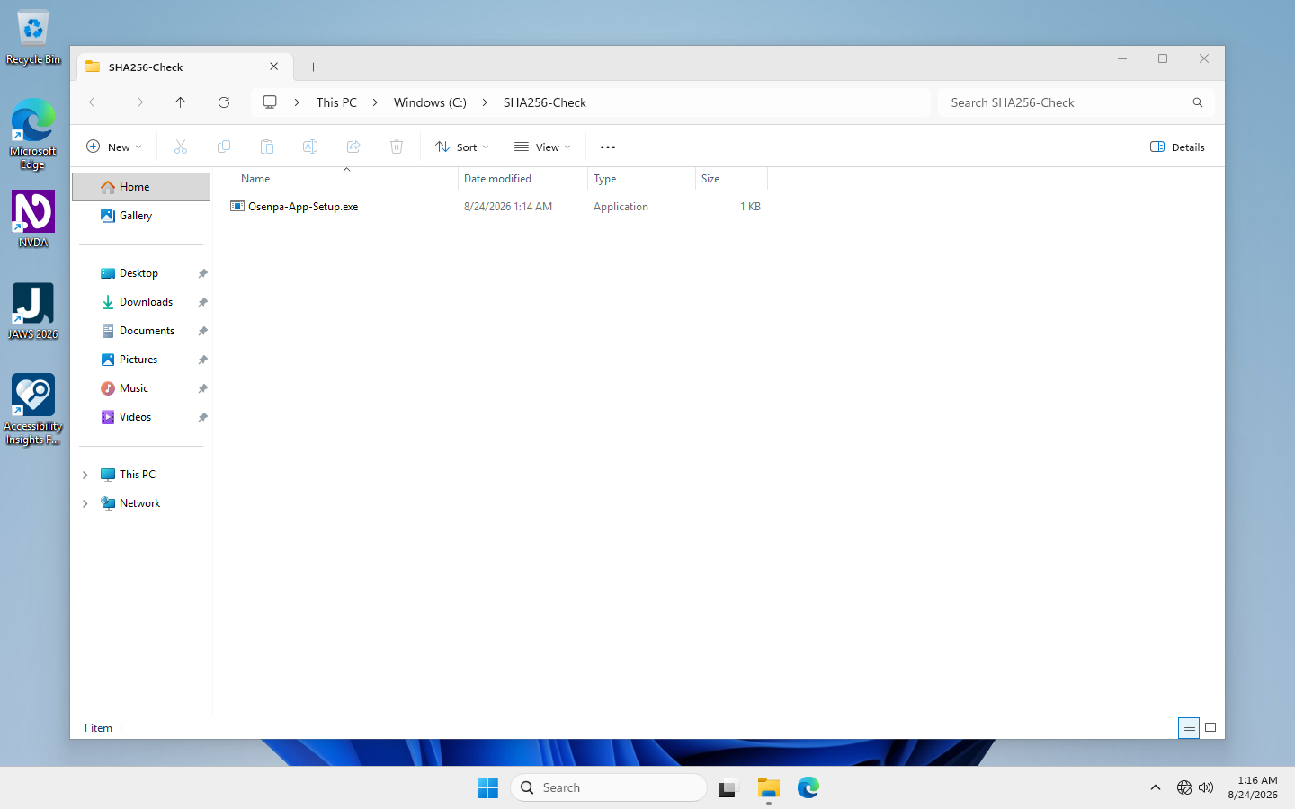The image size is (1295, 809).
Task: Close the SHA256-Check tab
Action: pos(274,67)
